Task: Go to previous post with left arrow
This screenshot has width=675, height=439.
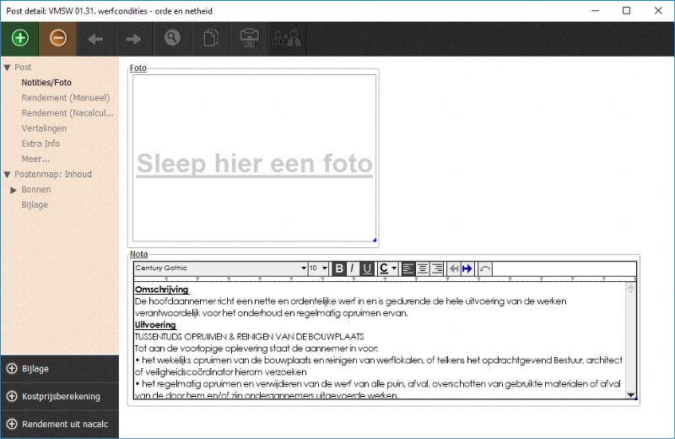Action: [95, 39]
